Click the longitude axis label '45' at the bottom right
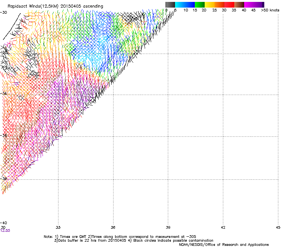 click(278, 228)
